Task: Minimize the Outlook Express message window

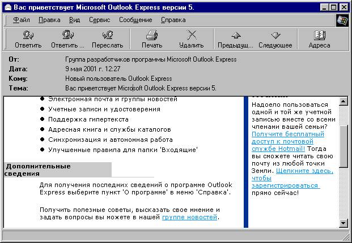Action: (x=324, y=7)
